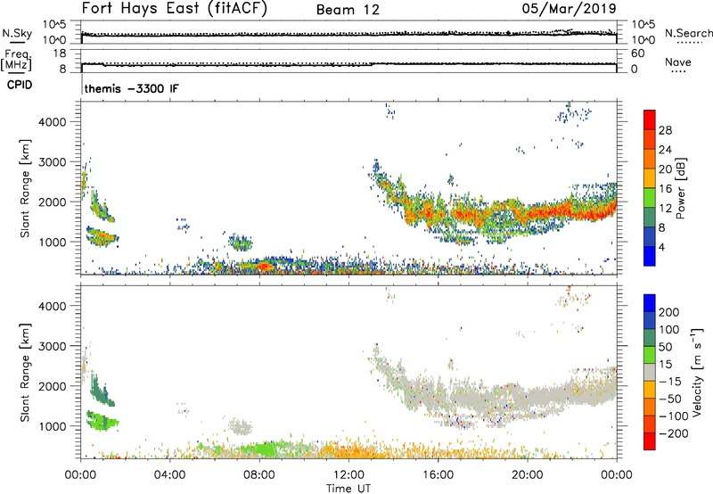The width and height of the screenshot is (713, 494).
Task: Click the "Power [dB]" colorbar title
Action: point(680,188)
